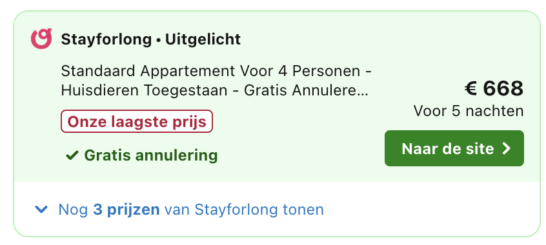Select the Onze laagste prijs badge
Screen dimensions: 546x245
137,121
